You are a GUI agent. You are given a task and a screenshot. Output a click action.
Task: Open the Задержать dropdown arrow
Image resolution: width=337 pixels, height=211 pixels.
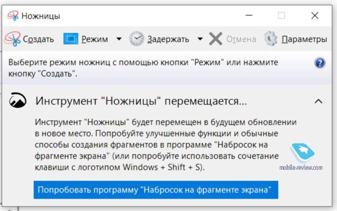pyautogui.click(x=200, y=39)
